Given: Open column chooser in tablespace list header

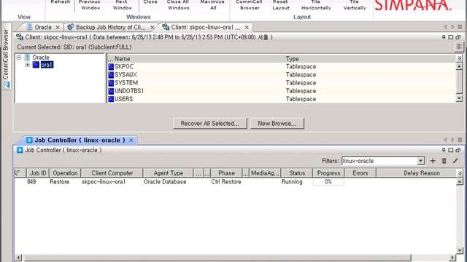Looking at the screenshot, I should tap(459, 58).
